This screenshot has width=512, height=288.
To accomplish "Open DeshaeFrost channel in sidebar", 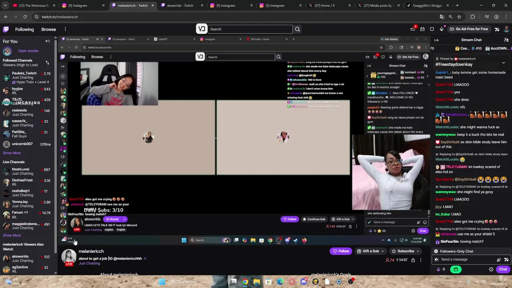I will pyautogui.click(x=28, y=182).
